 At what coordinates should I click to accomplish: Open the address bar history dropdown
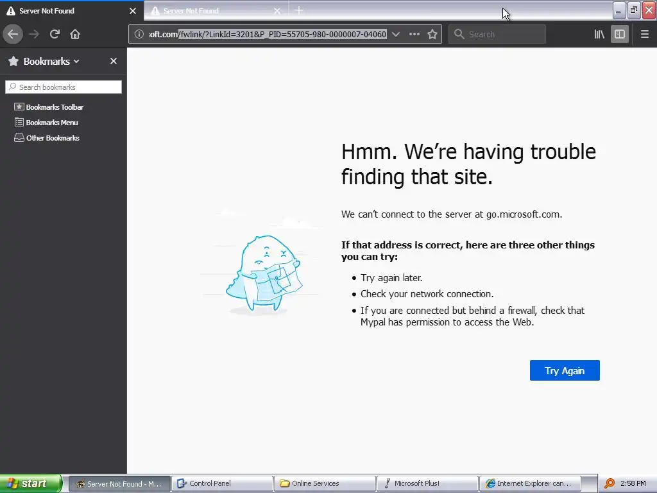pyautogui.click(x=395, y=35)
